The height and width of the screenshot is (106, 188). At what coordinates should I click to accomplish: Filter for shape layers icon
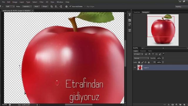click(x=157, y=54)
